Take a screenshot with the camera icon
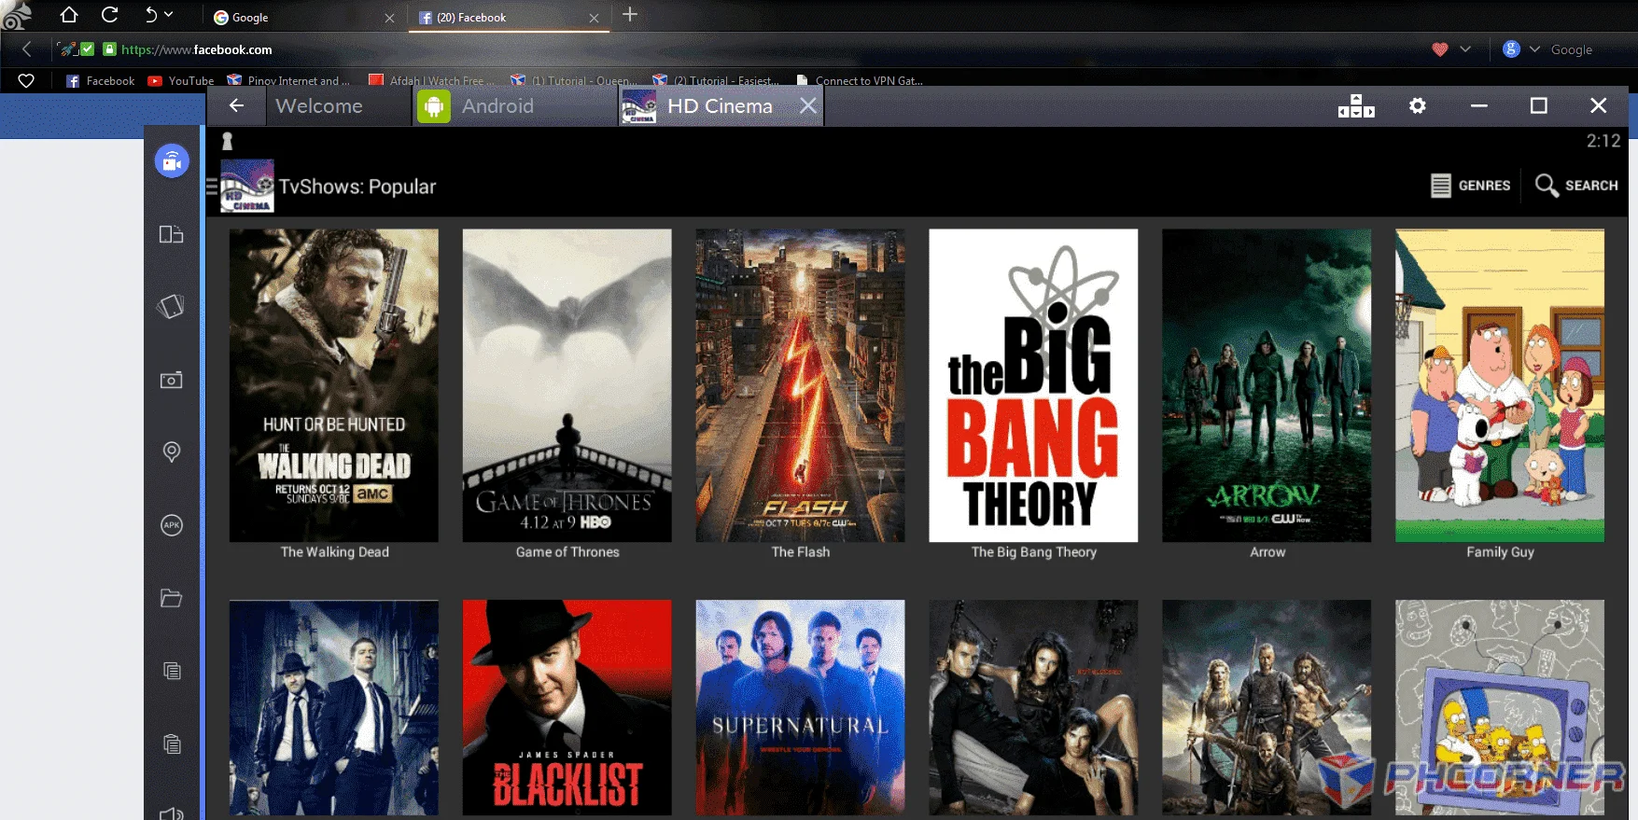 coord(171,380)
